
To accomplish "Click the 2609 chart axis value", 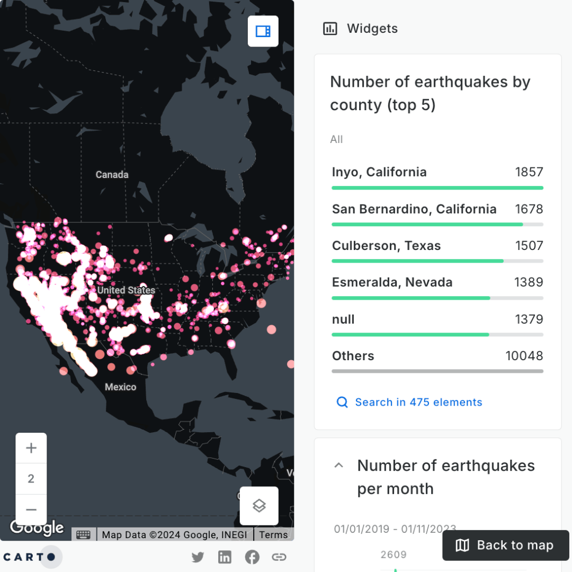I will coord(393,555).
